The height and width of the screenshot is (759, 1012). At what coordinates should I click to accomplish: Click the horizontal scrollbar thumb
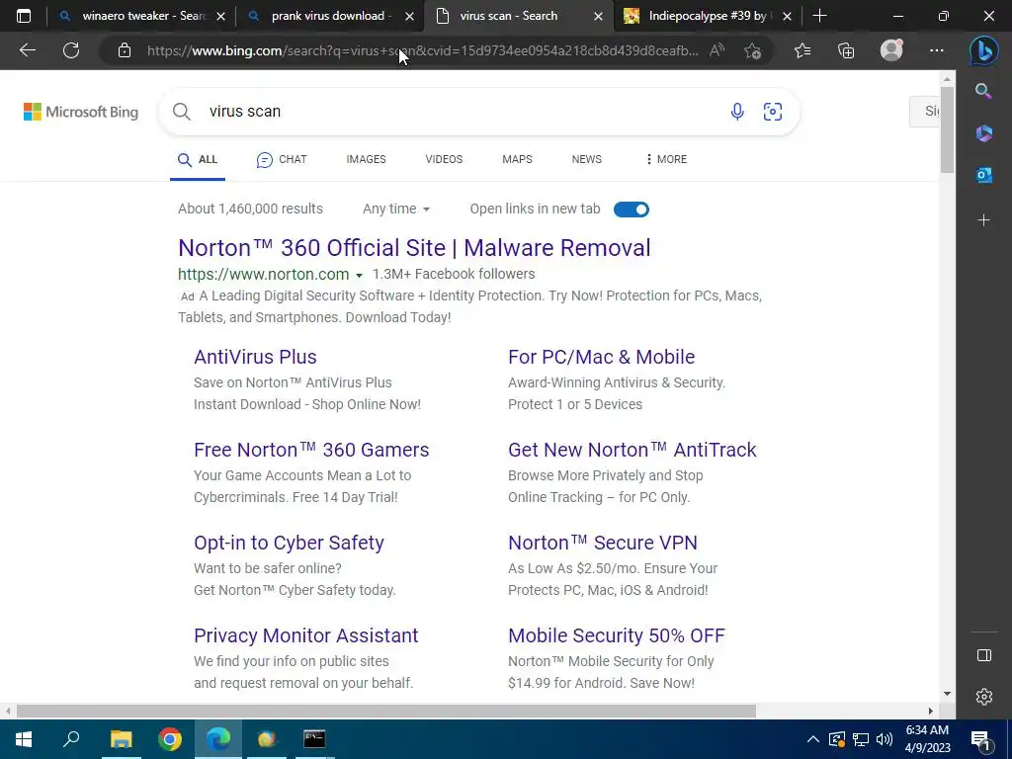pos(386,711)
